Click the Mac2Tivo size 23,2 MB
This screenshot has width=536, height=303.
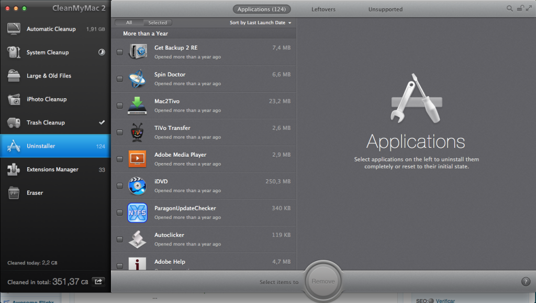(280, 101)
